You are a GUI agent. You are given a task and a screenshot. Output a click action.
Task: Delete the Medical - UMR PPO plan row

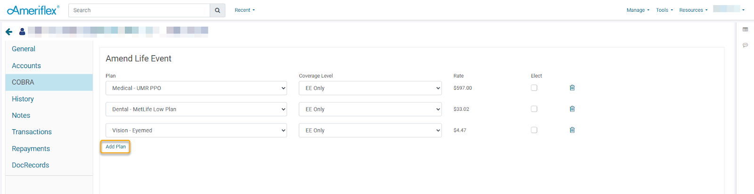[x=572, y=88]
